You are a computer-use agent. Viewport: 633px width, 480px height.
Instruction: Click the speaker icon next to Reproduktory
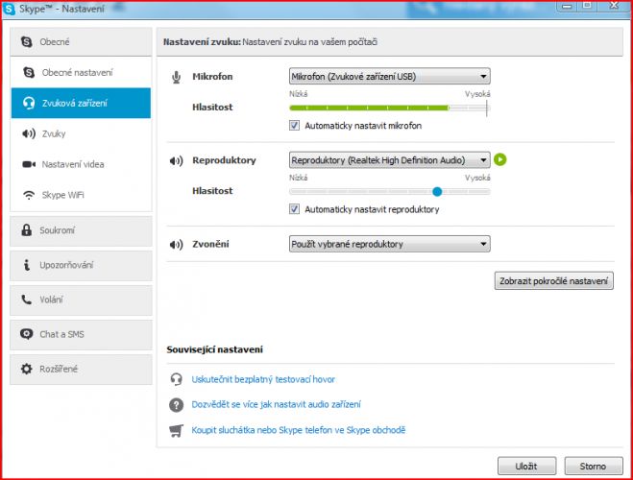click(x=176, y=161)
